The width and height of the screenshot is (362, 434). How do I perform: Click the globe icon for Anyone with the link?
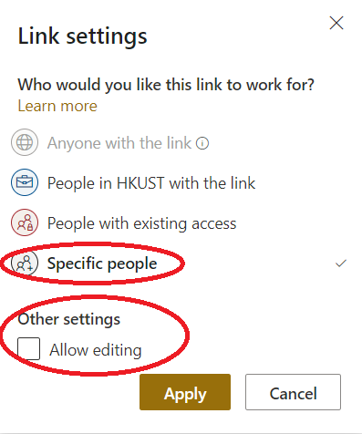[25, 142]
